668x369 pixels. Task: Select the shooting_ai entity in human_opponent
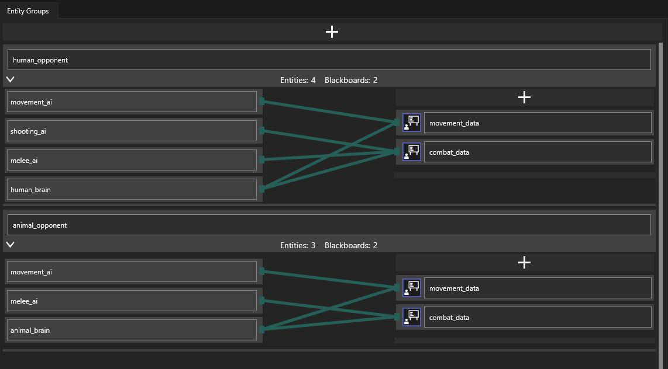coord(132,131)
